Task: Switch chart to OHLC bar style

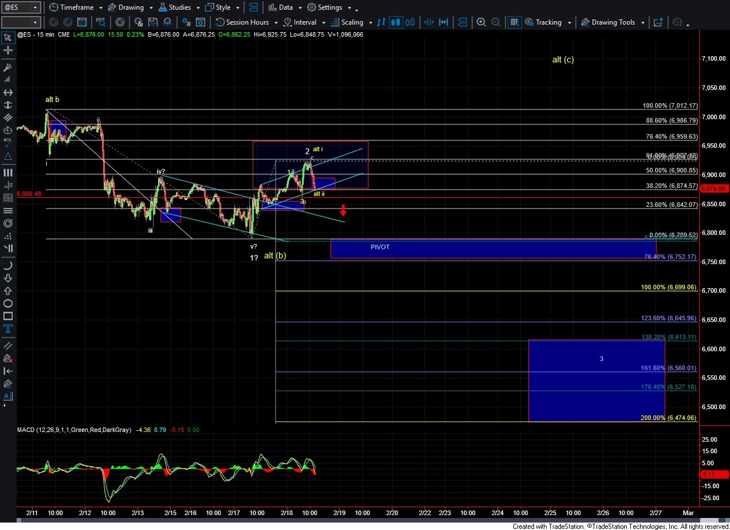Action: pyautogui.click(x=380, y=22)
